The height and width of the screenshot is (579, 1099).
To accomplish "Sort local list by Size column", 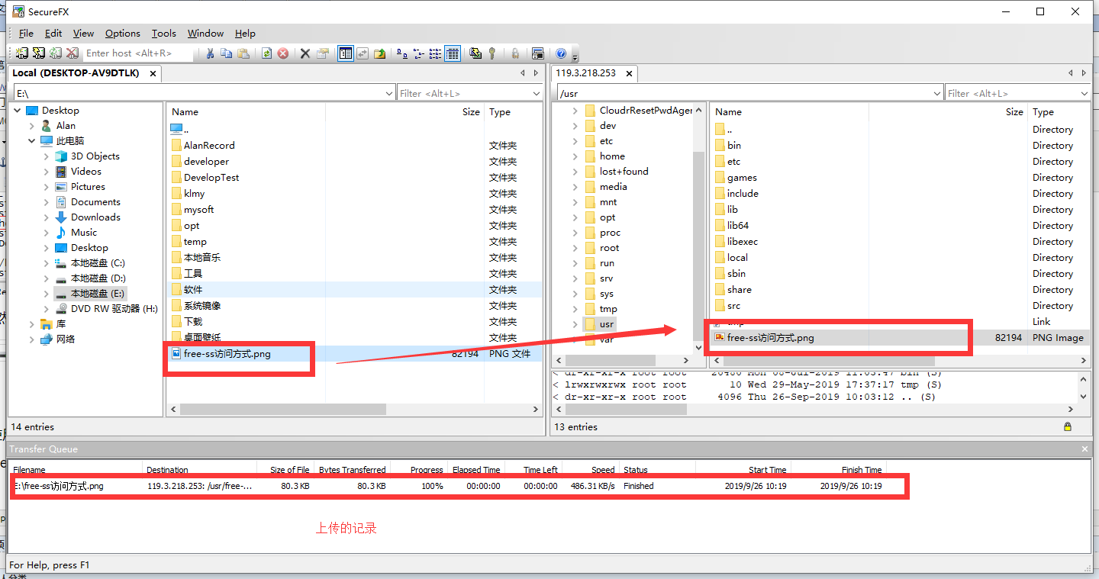I will (471, 112).
